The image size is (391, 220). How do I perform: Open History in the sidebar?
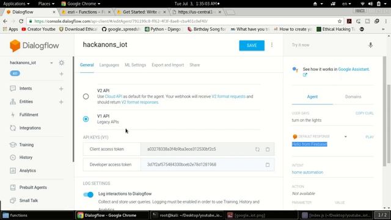click(26, 158)
